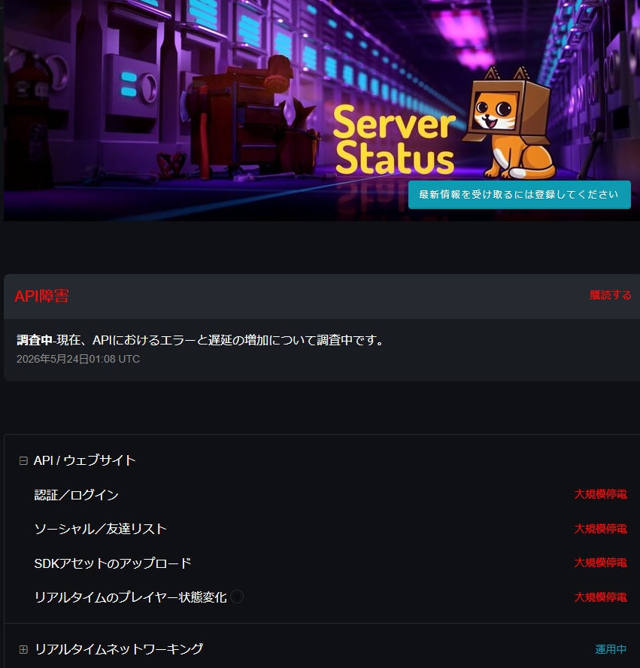This screenshot has height=668, width=640.
Task: Click the 大規模停電 status for ソーシャル／友達リスト
Action: click(x=600, y=529)
